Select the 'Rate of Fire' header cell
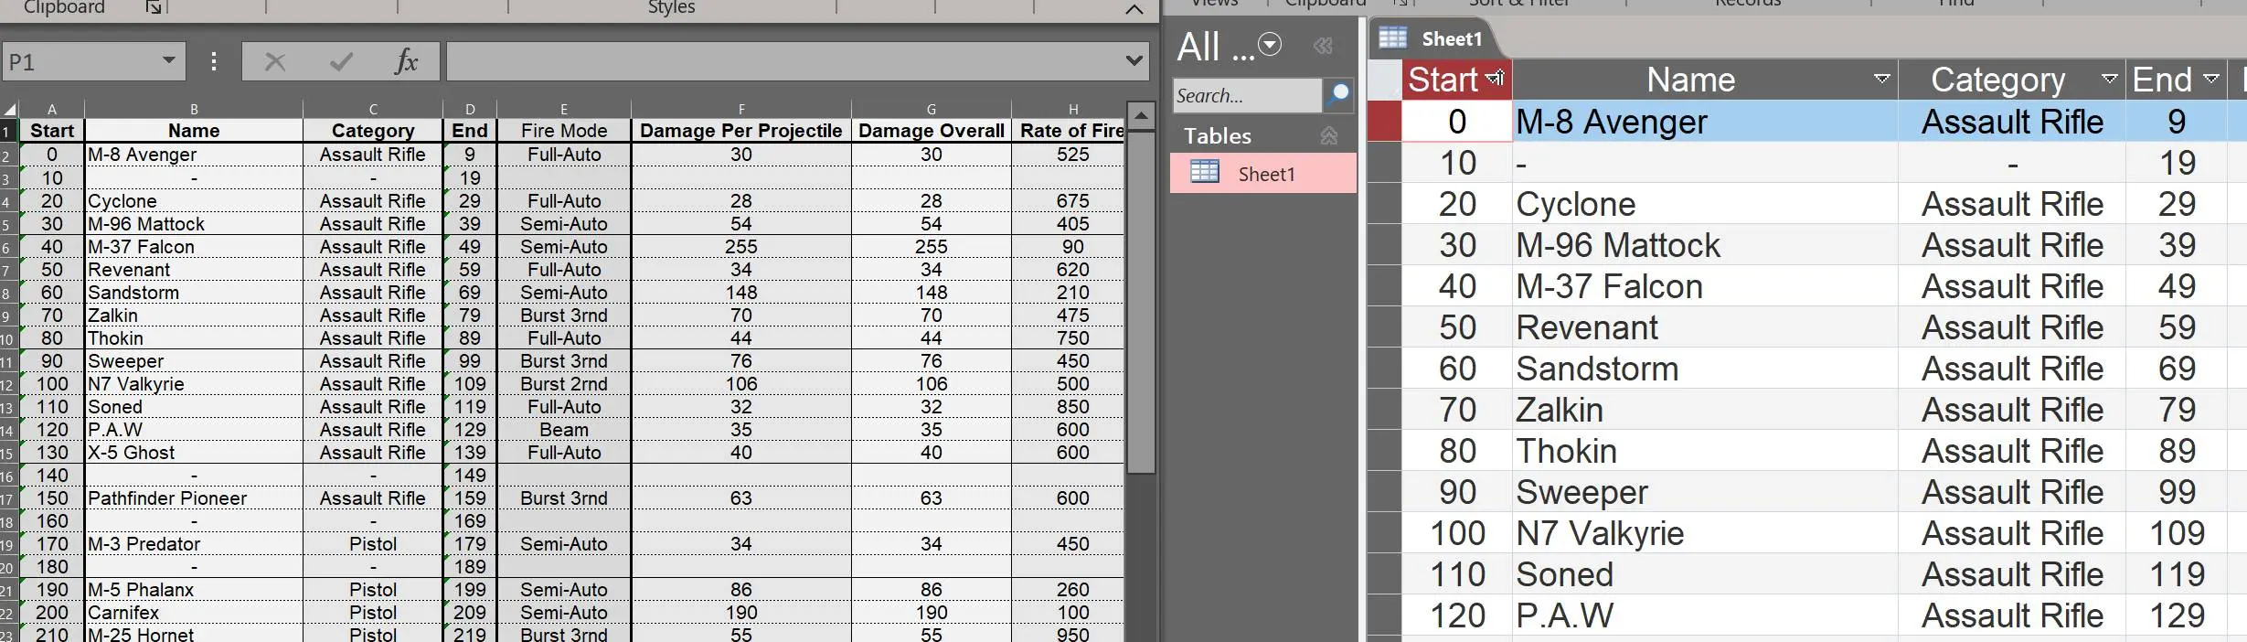The width and height of the screenshot is (2247, 642). coord(1069,131)
